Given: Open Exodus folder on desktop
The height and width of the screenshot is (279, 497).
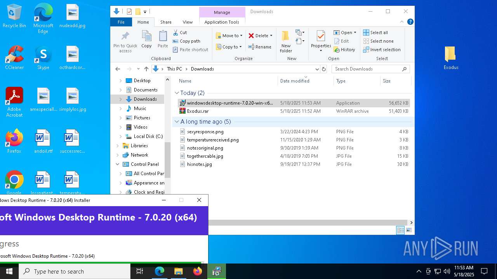Looking at the screenshot, I should pos(451,58).
